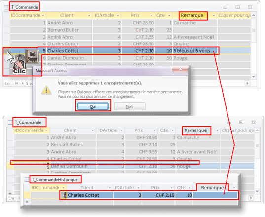
Task: Go to previous record in the top navigation bar
Action: (x=23, y=83)
